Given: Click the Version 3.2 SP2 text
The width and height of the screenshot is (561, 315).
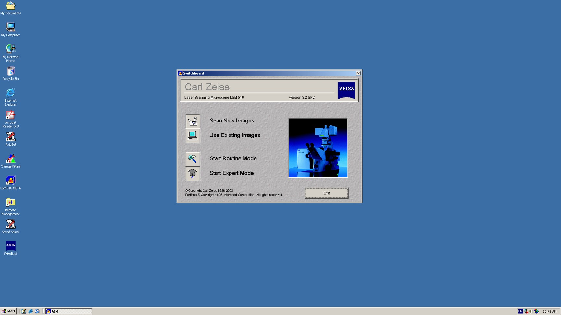Looking at the screenshot, I should point(302,97).
